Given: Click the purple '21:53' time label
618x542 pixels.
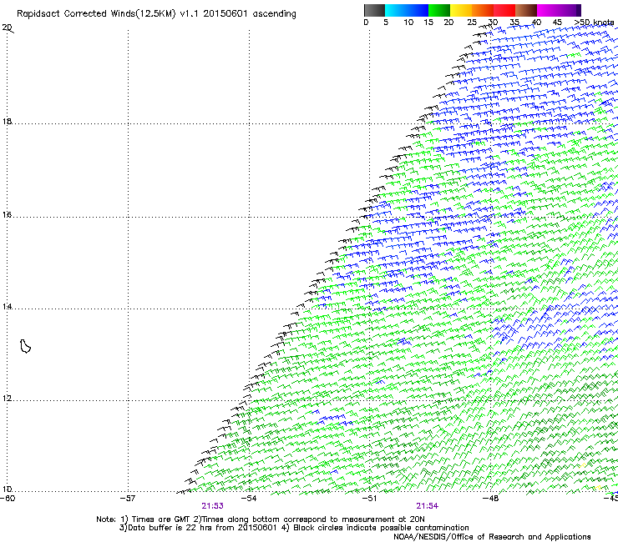Looking at the screenshot, I should coord(212,506).
